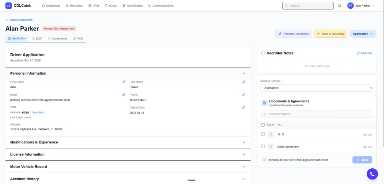Click the Recruiter Notes chat icon
Image resolution: width=384 pixels, height=184 pixels.
[263, 53]
